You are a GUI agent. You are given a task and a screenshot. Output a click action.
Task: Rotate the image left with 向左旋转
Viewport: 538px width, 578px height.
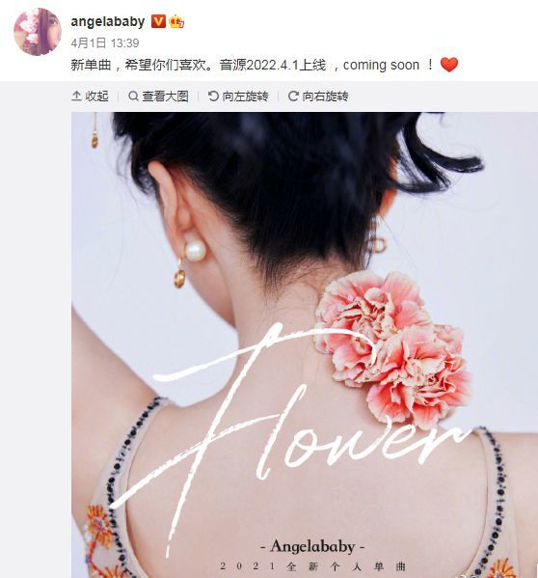tap(238, 96)
